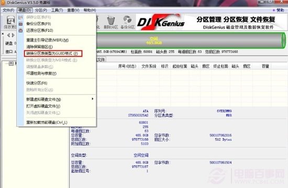
Task: Open the 工具(T) menu
Action: tap(57, 10)
